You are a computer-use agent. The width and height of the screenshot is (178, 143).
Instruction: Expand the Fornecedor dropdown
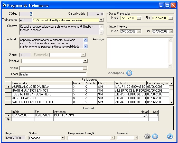pos(83,55)
